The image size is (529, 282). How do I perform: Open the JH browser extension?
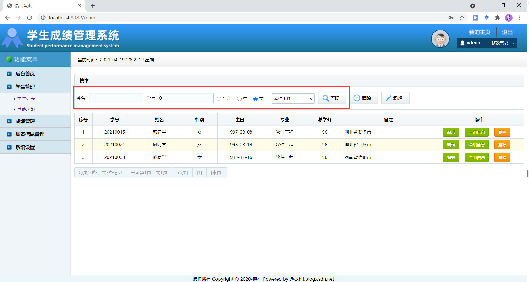click(x=475, y=18)
